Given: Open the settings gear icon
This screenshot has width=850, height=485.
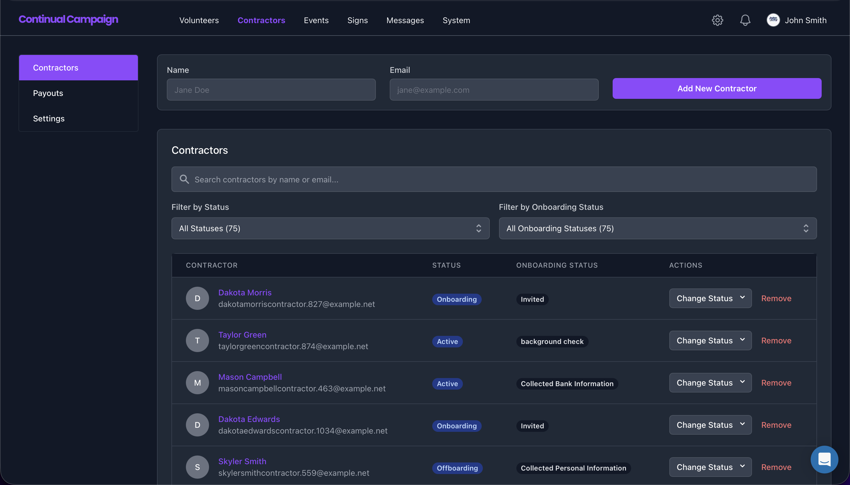Looking at the screenshot, I should coord(717,20).
